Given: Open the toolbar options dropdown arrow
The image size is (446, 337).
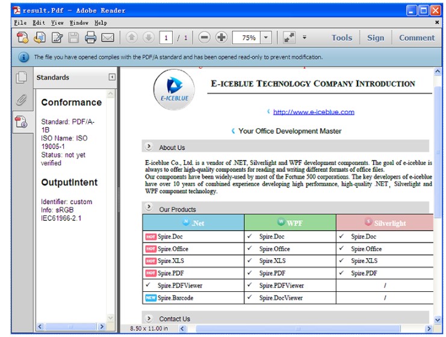Looking at the screenshot, I should tap(305, 37).
